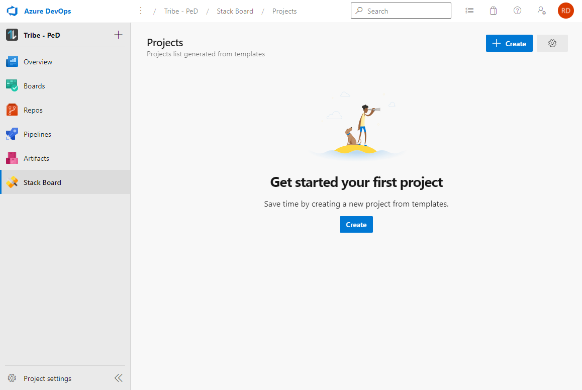
Task: Open Project settings link
Action: pyautogui.click(x=48, y=378)
